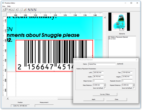Screen dimensions: 142x110
Task: Click the red-green alignment marks icon
Action: coord(25,9)
